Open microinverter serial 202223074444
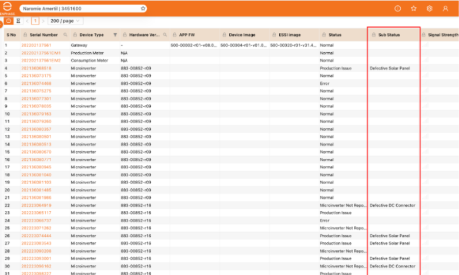 [36, 236]
